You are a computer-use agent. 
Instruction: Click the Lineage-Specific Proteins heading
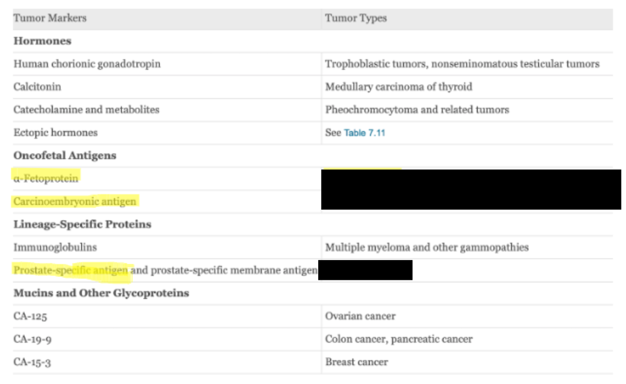click(82, 224)
